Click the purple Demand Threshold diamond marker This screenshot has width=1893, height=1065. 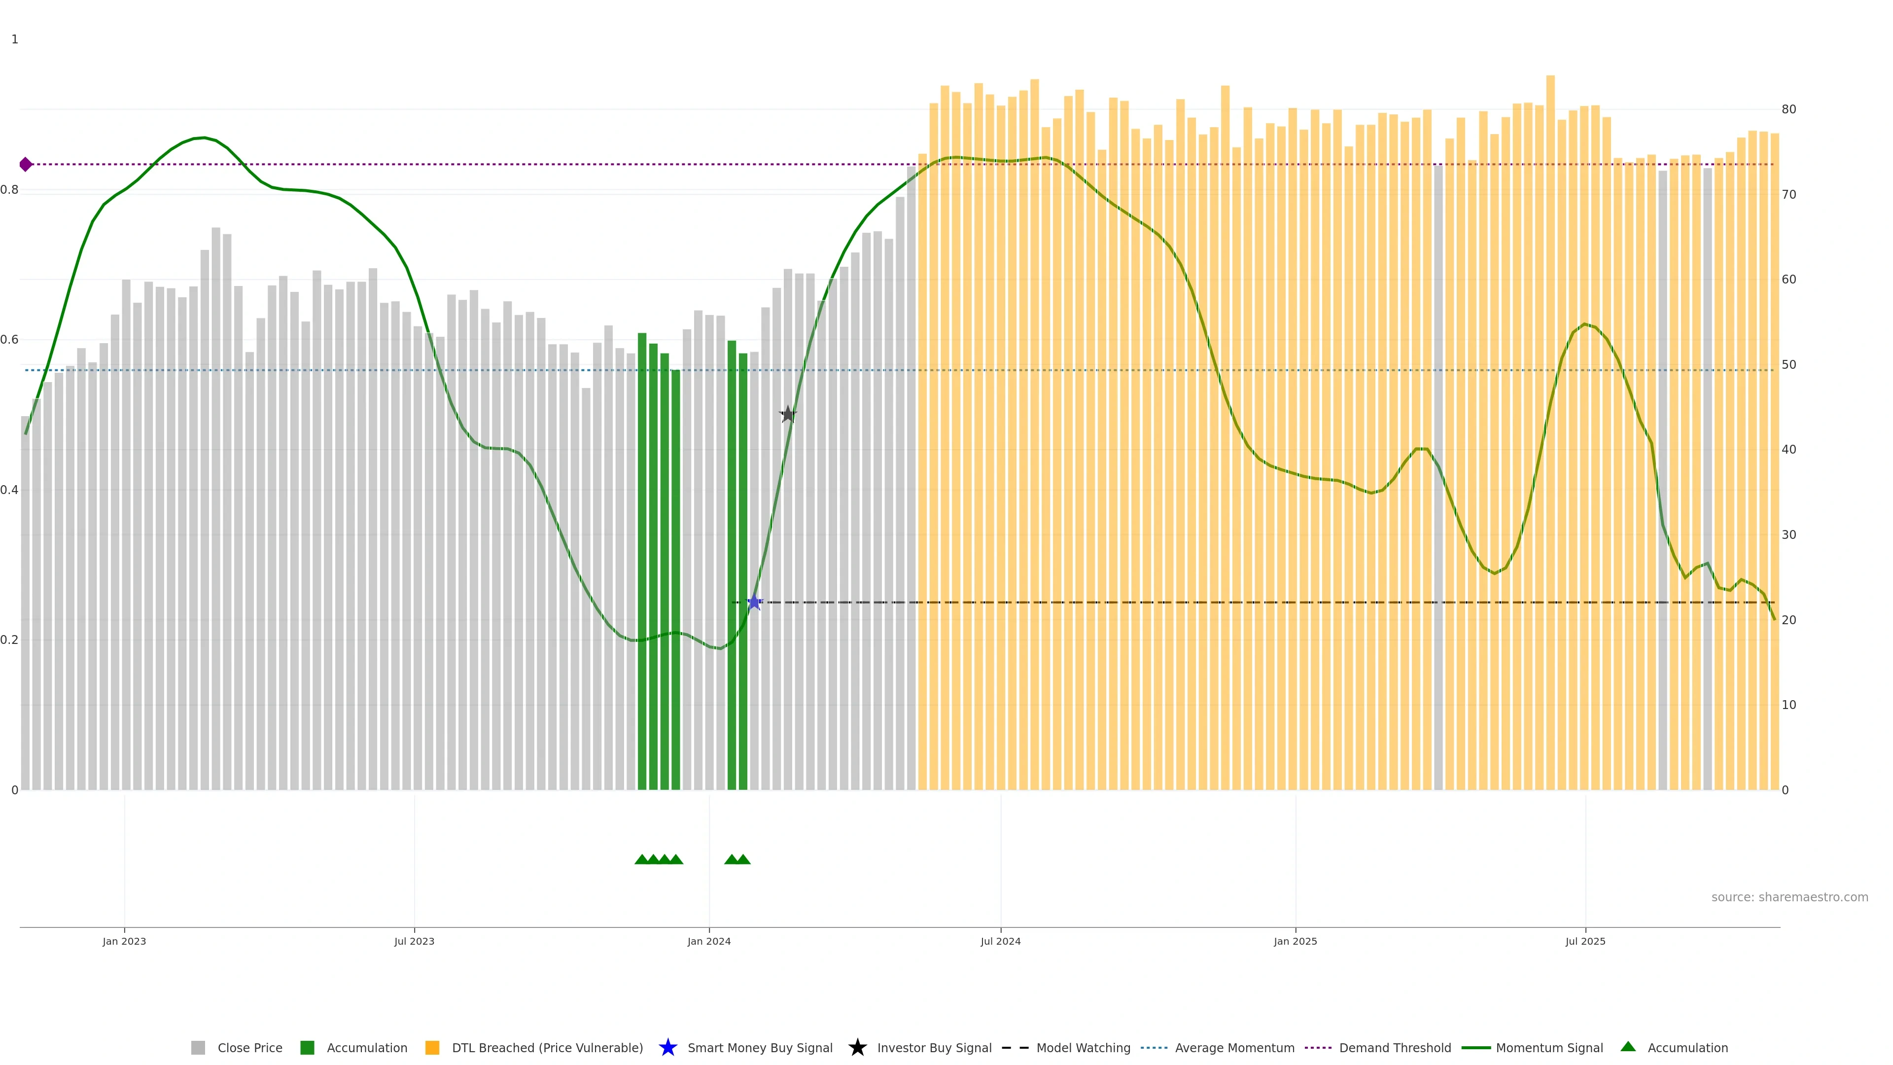tap(26, 164)
